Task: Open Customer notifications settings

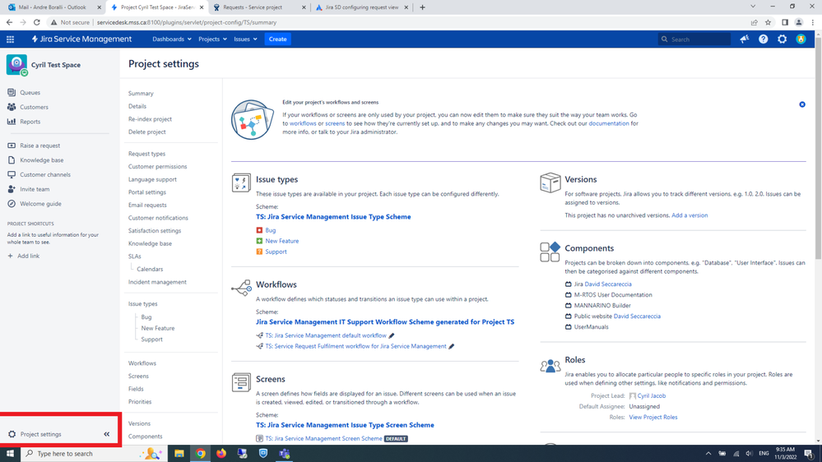Action: coord(158,218)
